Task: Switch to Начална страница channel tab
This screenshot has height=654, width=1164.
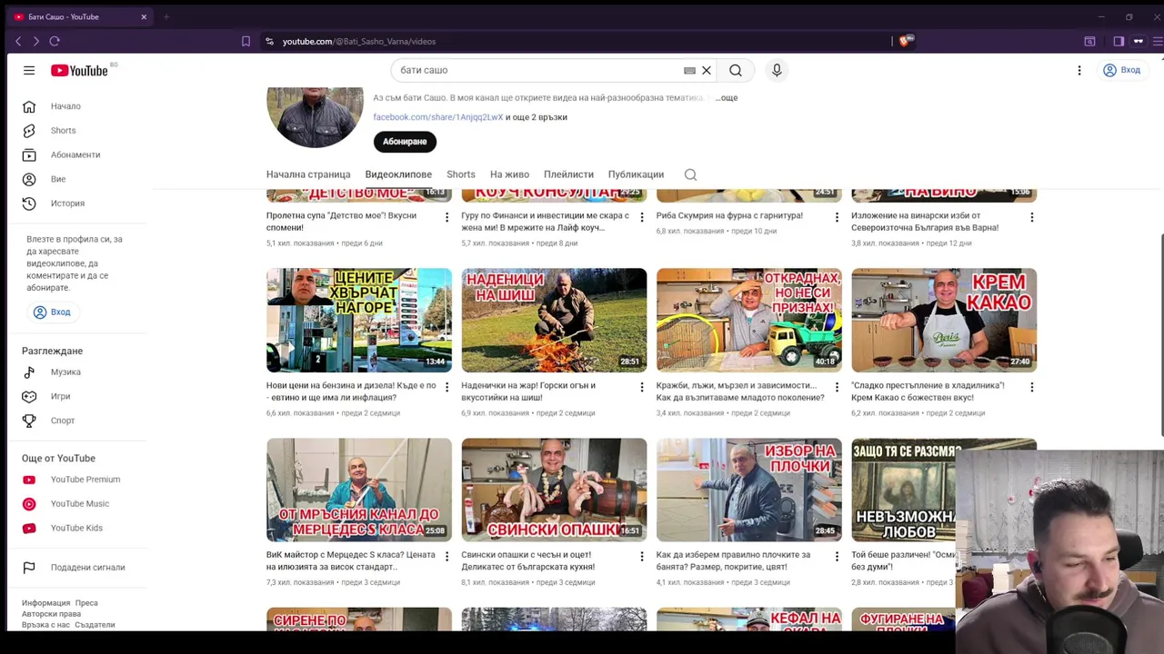Action: (308, 174)
